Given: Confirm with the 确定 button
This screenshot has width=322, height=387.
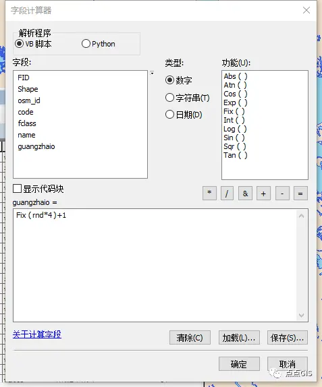Looking at the screenshot, I should coord(239,364).
